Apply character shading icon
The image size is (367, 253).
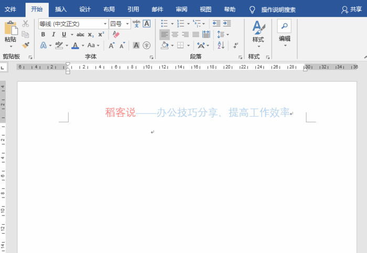[136, 45]
